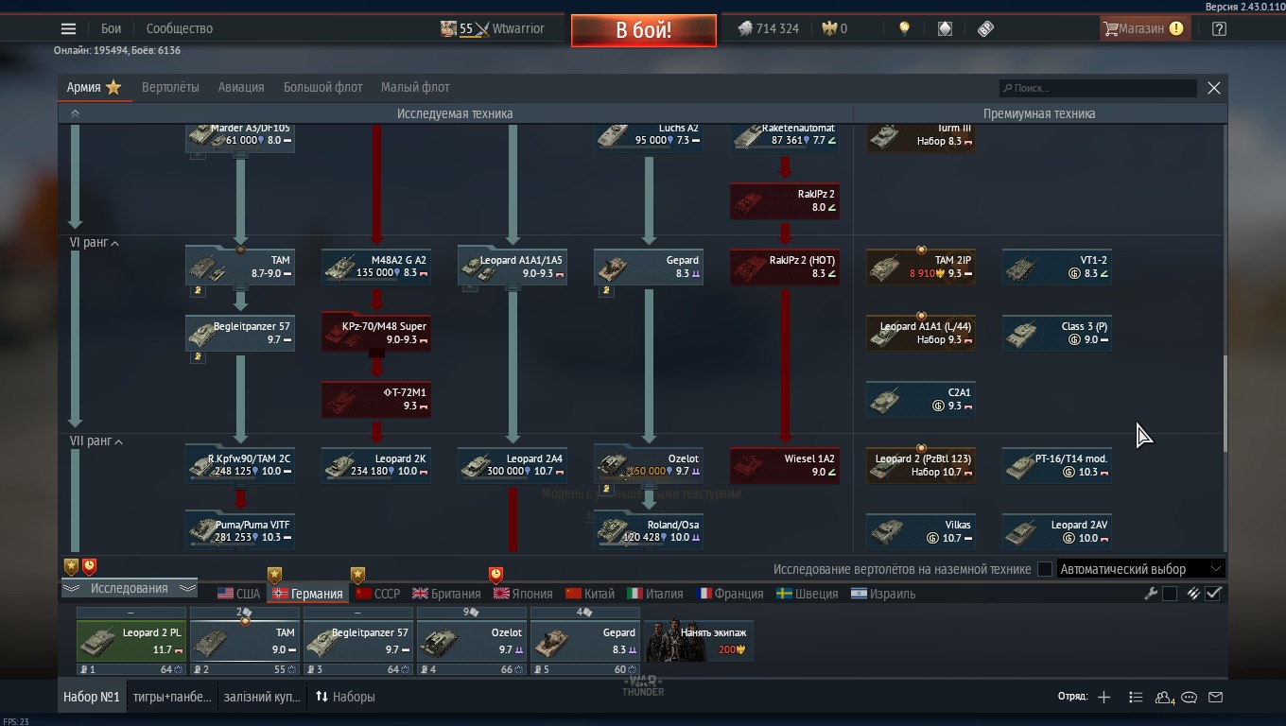The height and width of the screenshot is (726, 1286).
Task: Open the warbonds diamond icon
Action: click(945, 28)
